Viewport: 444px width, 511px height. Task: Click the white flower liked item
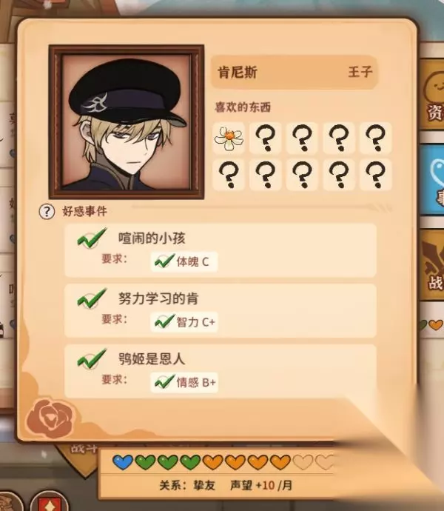click(229, 138)
